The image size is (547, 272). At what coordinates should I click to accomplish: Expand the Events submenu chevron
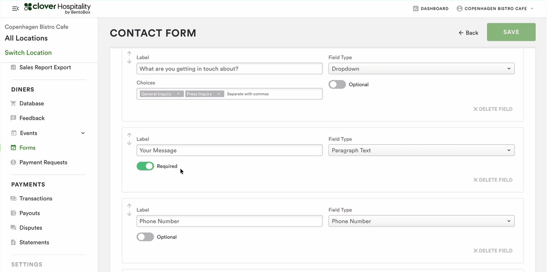click(83, 133)
